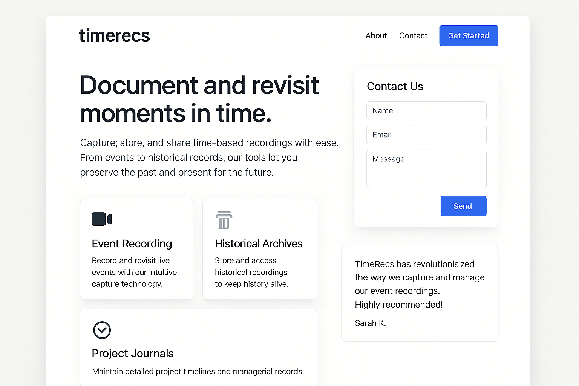This screenshot has height=386, width=579.
Task: Click the Historical Archives description text
Action: click(251, 272)
